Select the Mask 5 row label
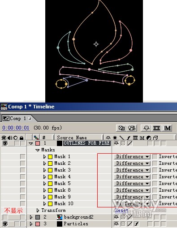The height and width of the screenshot is (228, 177). [62, 184]
